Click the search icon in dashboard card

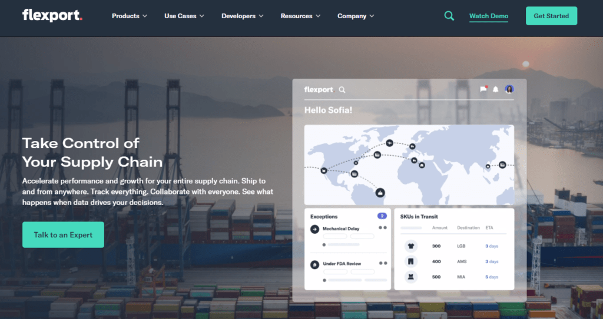(342, 90)
